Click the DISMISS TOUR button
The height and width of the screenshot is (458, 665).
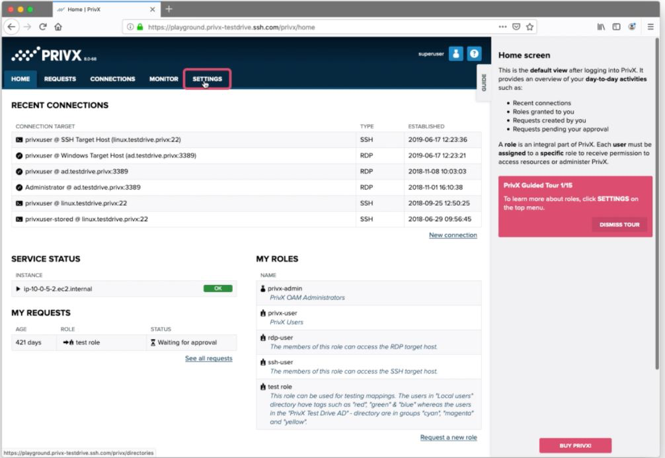[x=619, y=225]
